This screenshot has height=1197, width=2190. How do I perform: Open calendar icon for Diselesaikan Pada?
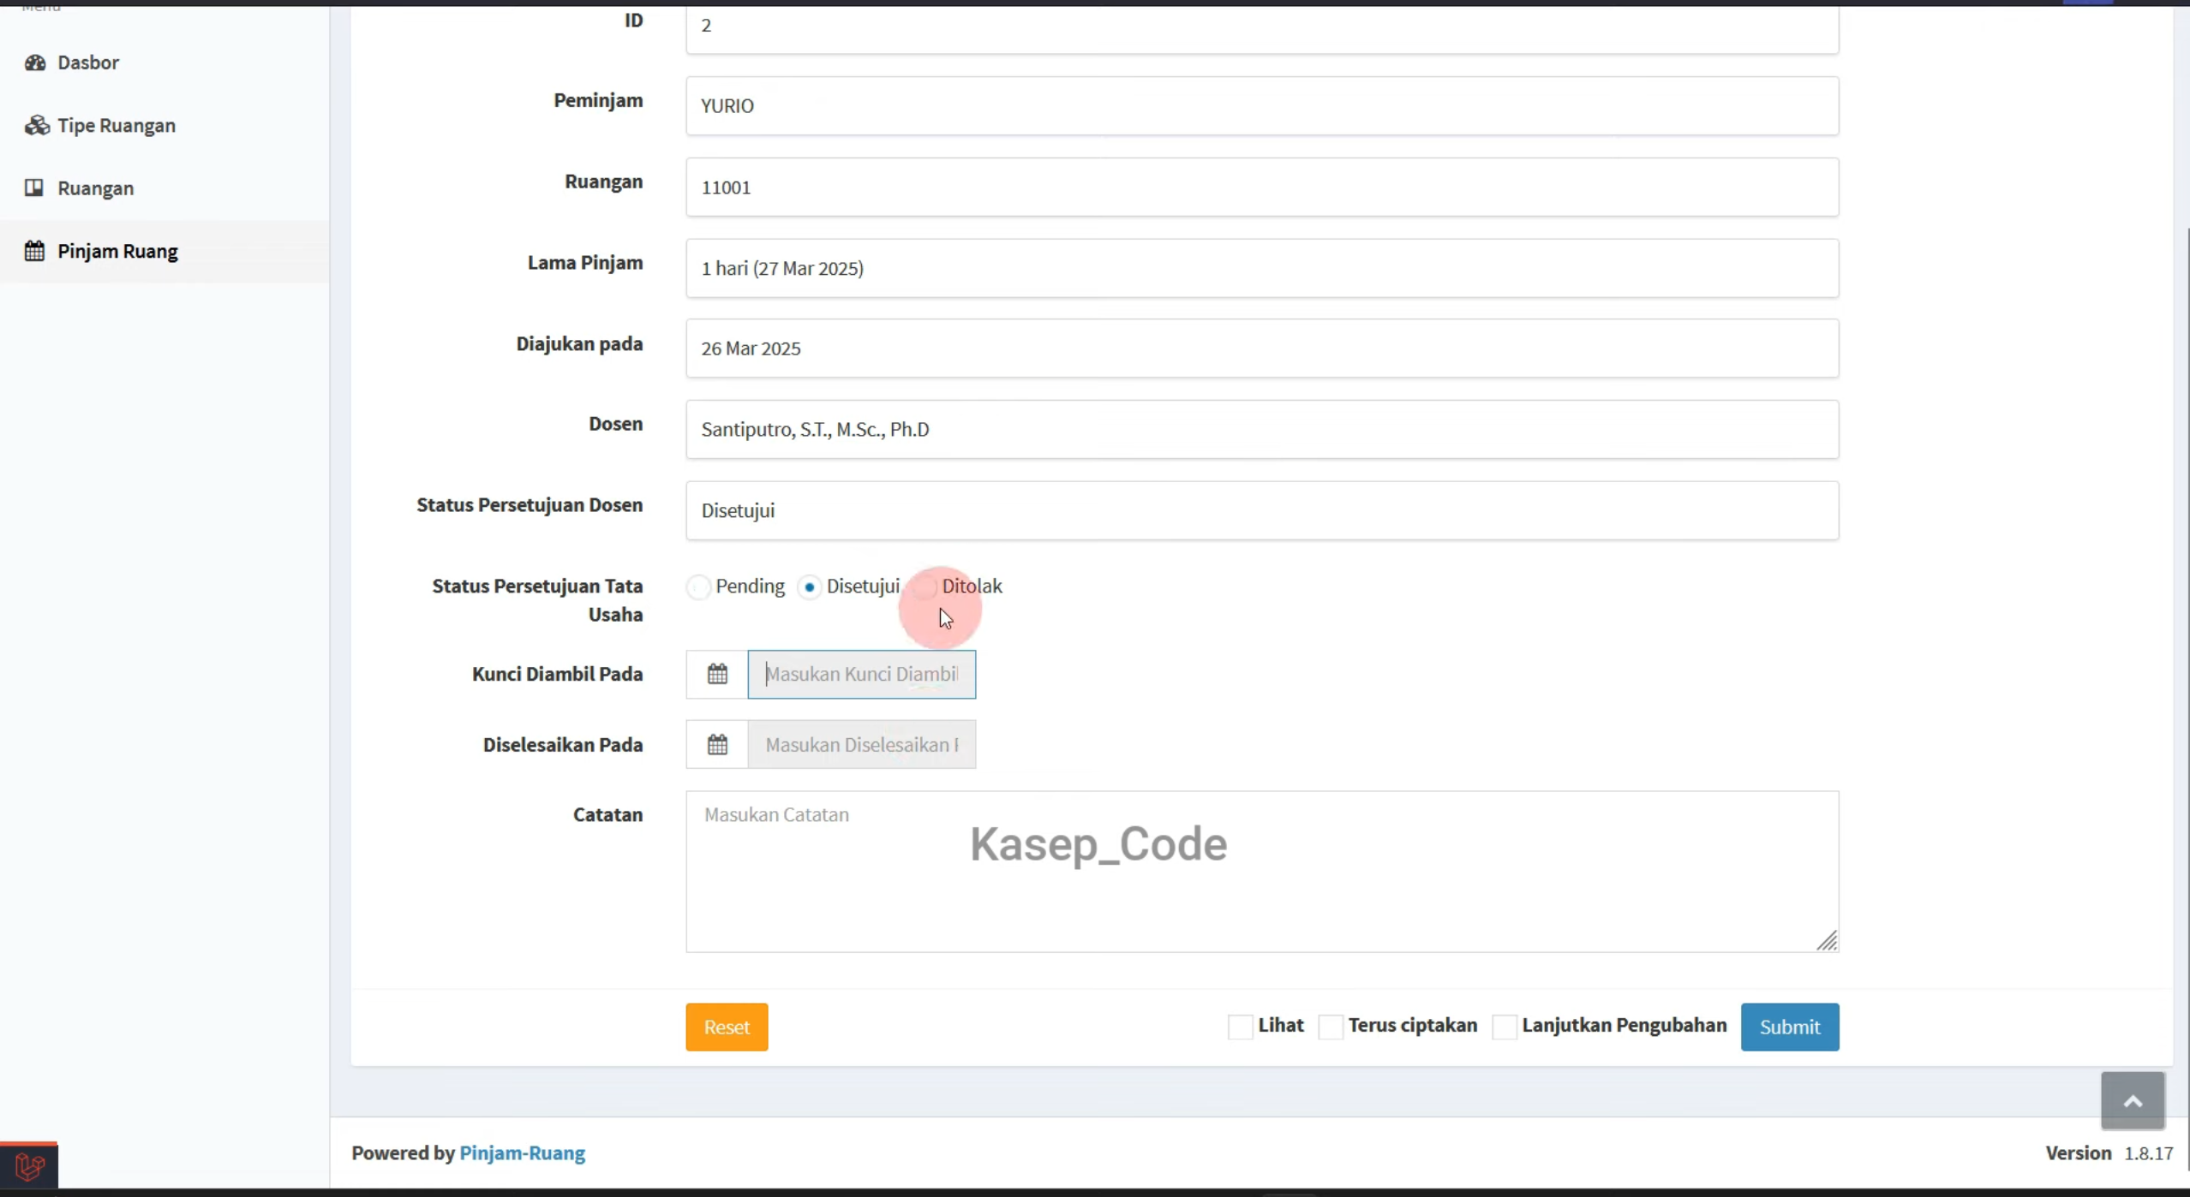click(717, 744)
